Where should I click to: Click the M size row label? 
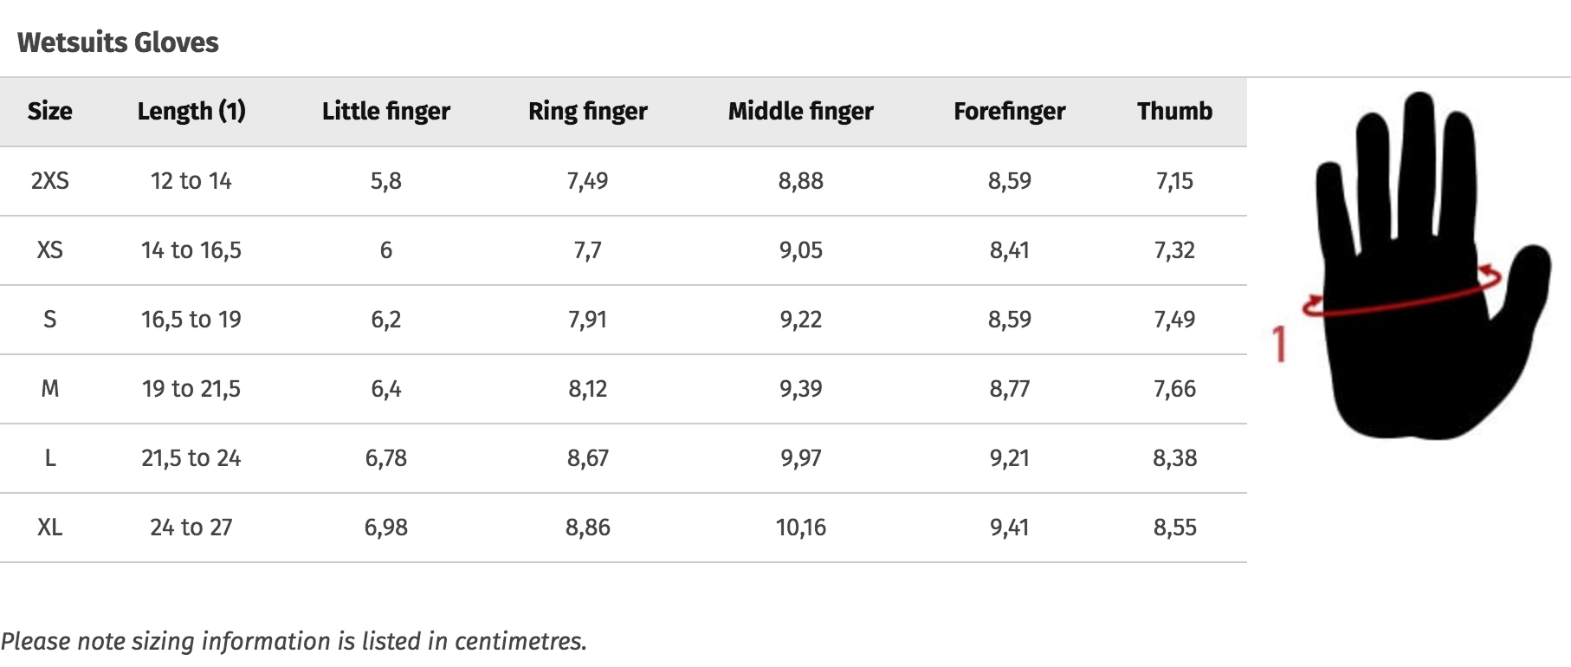pos(49,389)
